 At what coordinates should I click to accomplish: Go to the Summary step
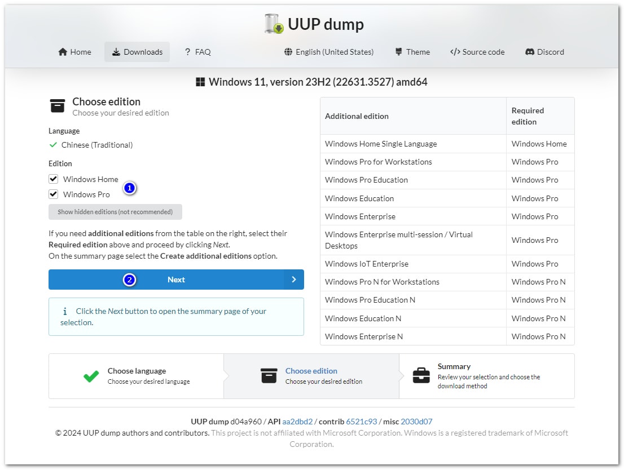[487, 376]
